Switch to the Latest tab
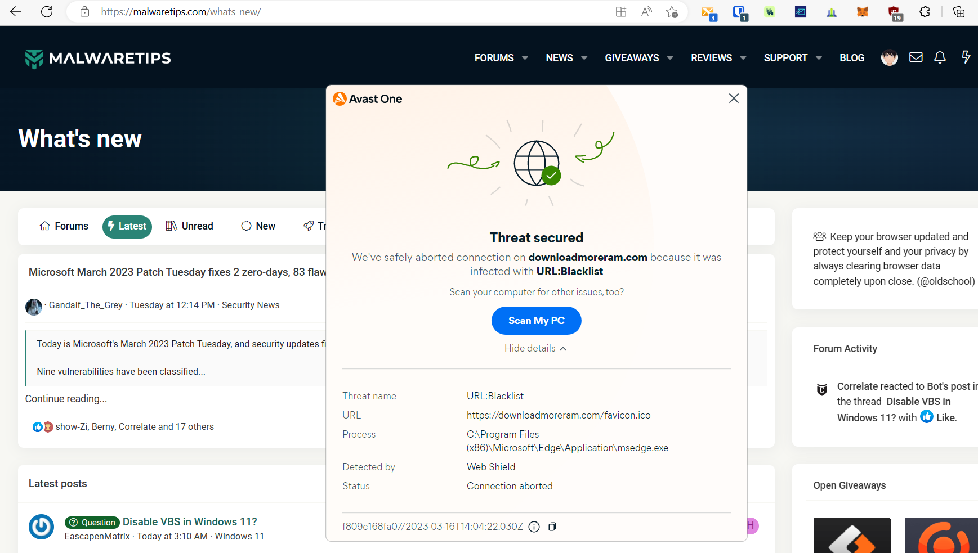 coord(127,227)
